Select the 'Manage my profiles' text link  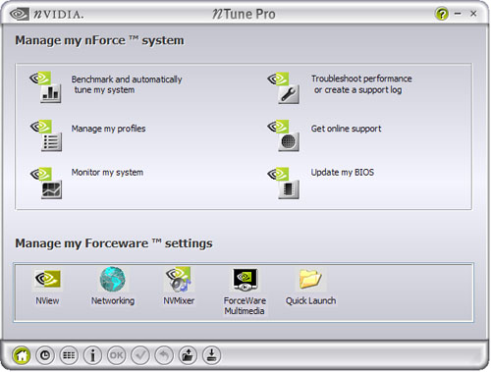point(108,129)
